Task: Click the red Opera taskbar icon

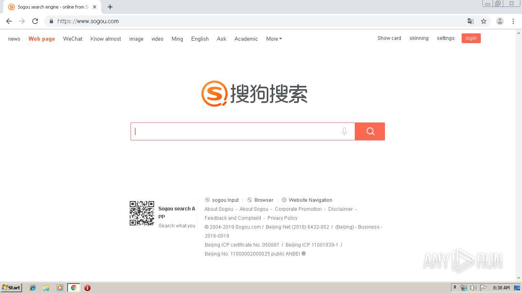Action: click(x=87, y=288)
